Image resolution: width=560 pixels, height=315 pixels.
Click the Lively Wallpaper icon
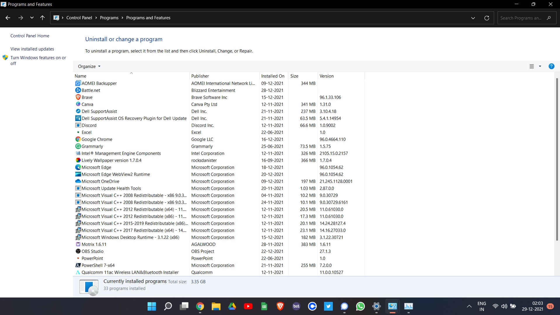tap(78, 160)
